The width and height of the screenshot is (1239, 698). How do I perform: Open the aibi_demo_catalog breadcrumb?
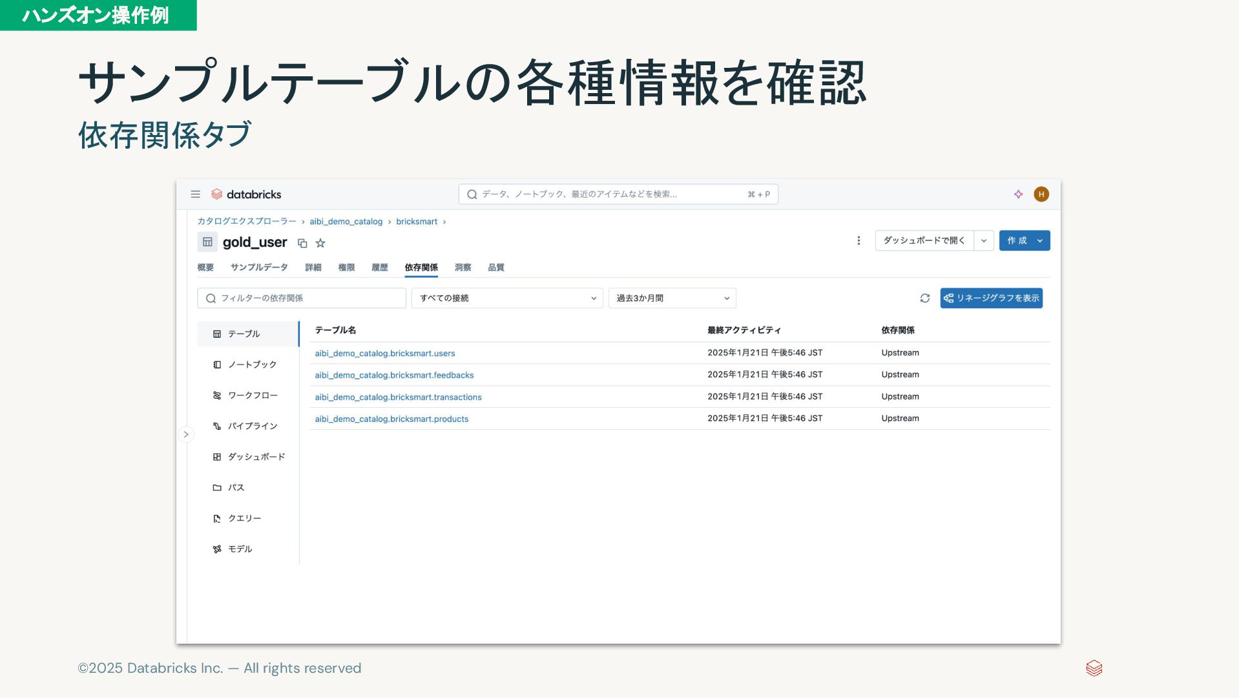click(x=346, y=222)
